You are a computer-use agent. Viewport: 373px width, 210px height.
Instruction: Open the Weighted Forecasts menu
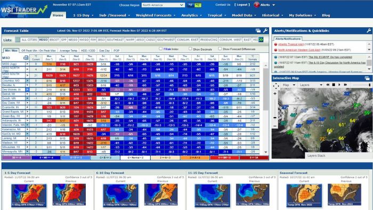156,15
